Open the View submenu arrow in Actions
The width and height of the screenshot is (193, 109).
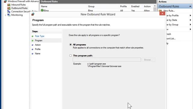tap(190, 29)
